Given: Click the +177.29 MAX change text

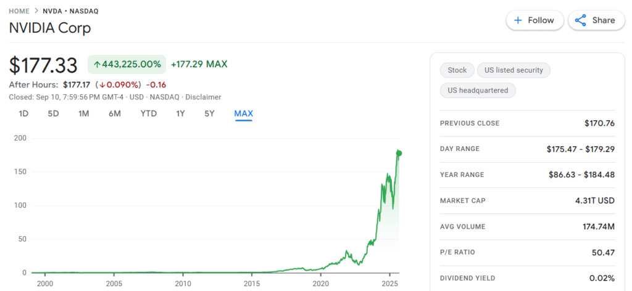Looking at the screenshot, I should click(199, 64).
